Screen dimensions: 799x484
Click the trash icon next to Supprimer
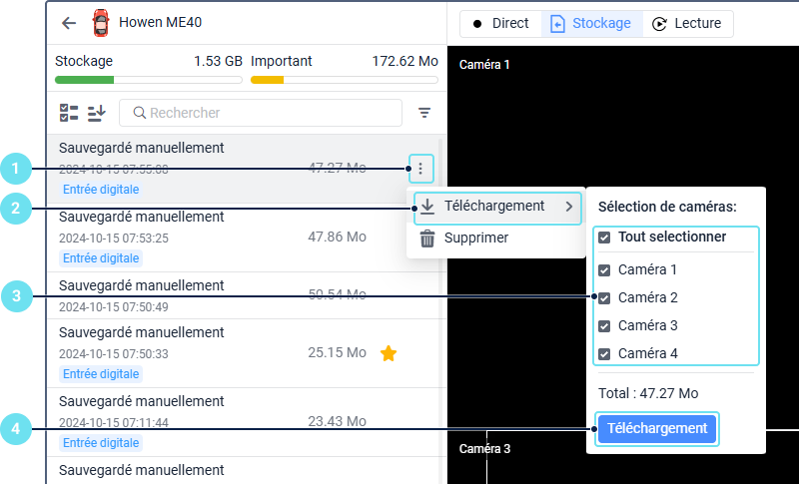pos(427,239)
